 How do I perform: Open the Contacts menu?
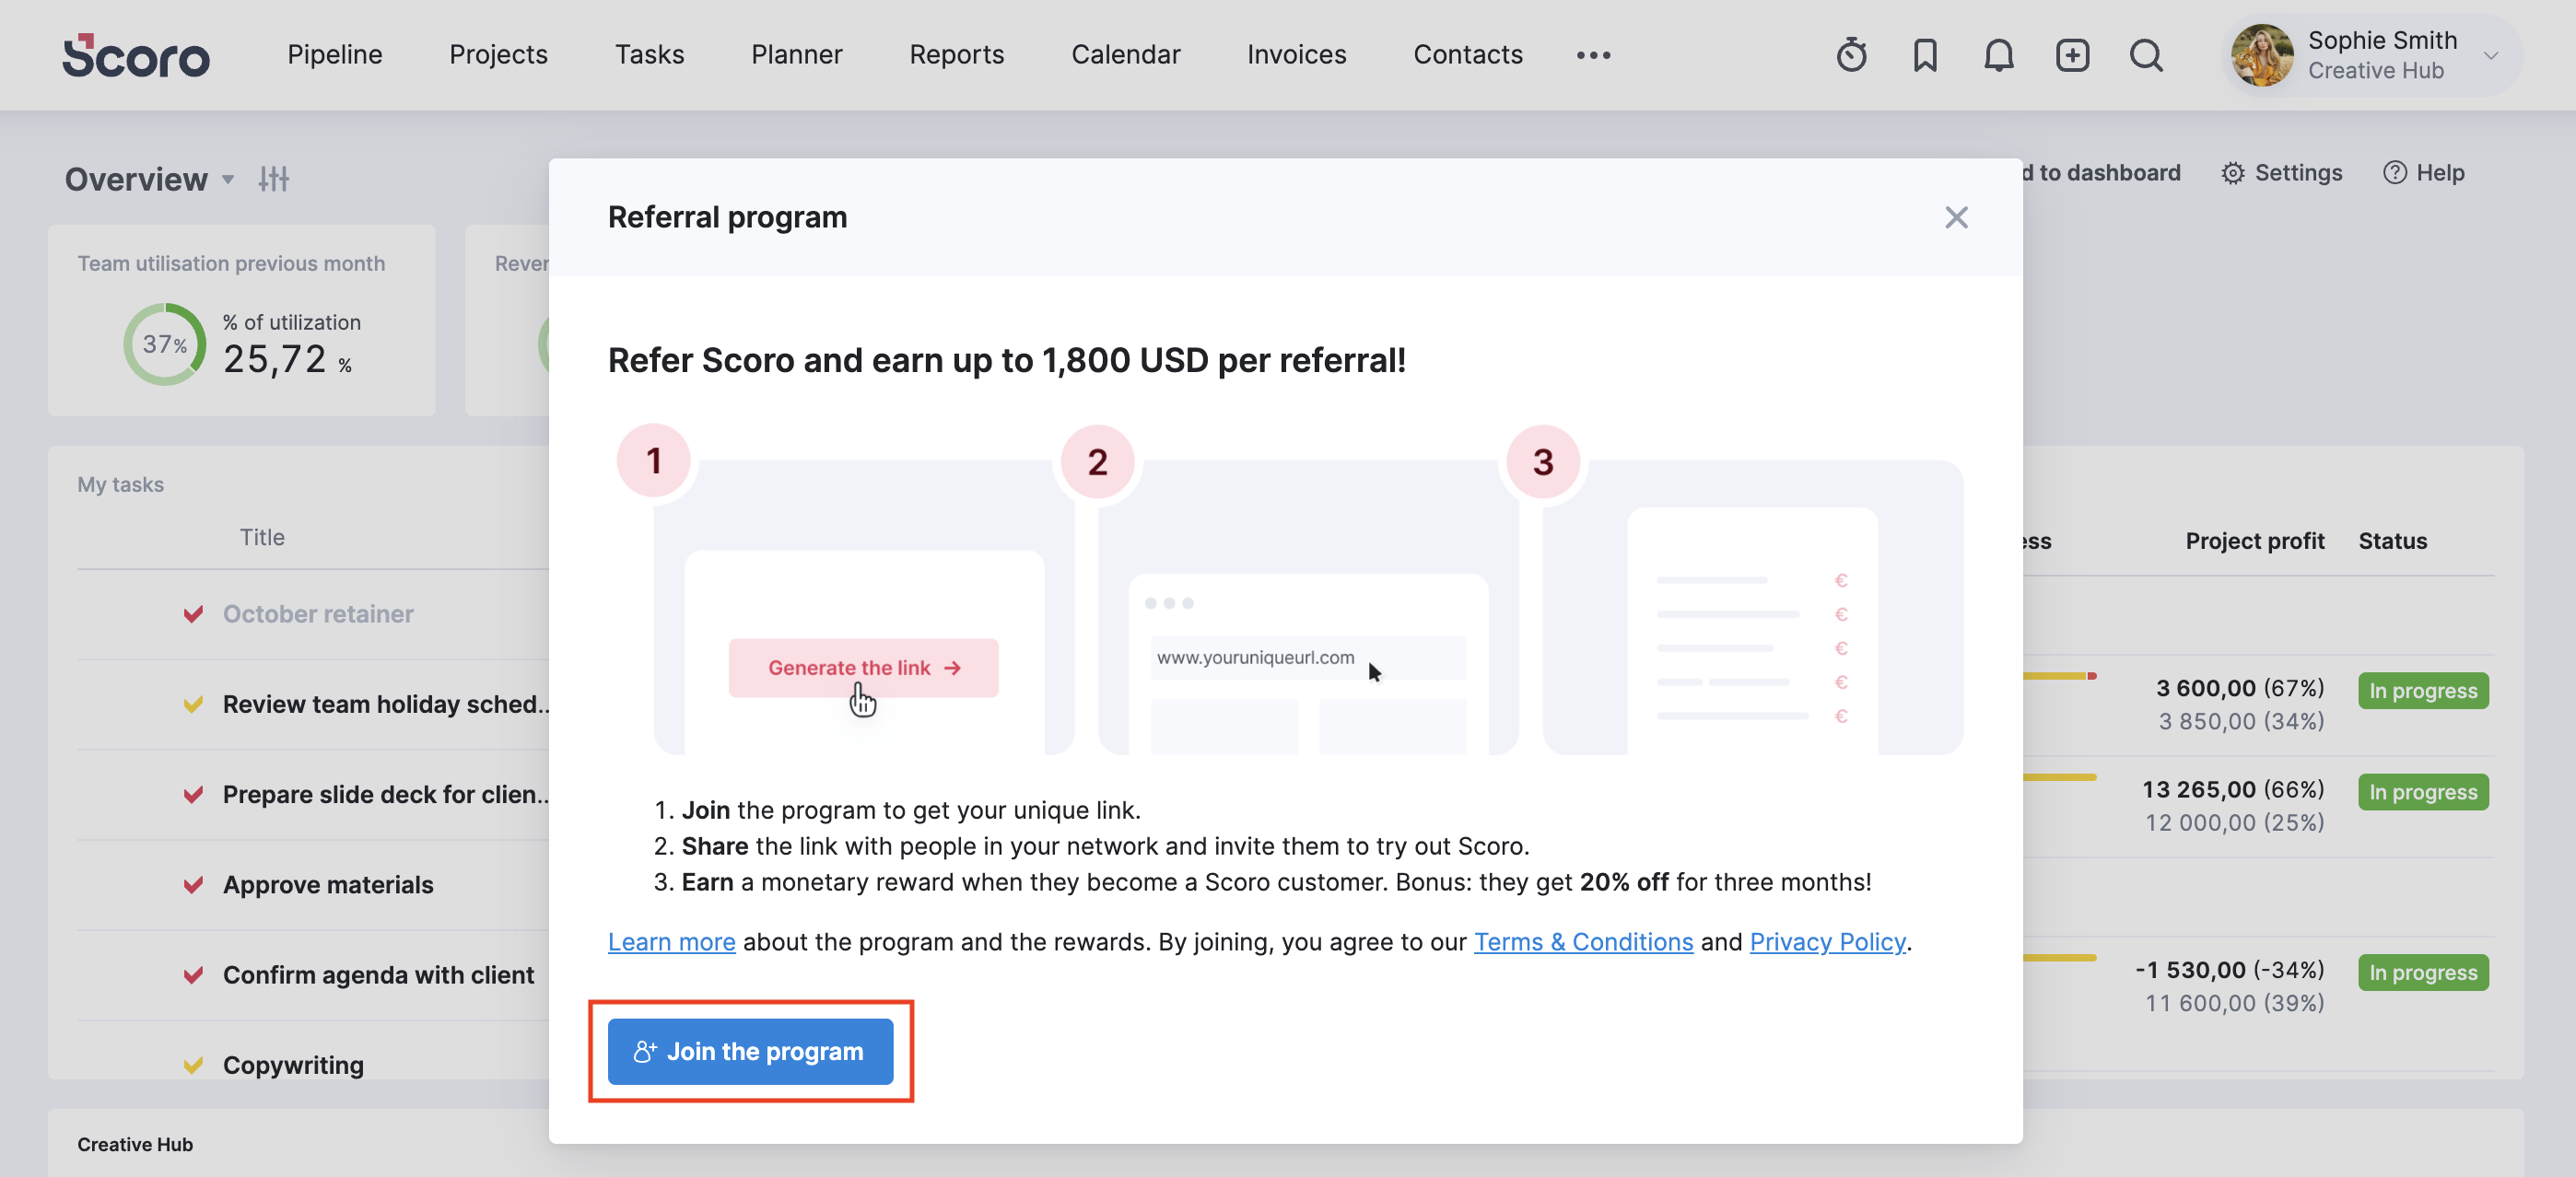click(1467, 55)
